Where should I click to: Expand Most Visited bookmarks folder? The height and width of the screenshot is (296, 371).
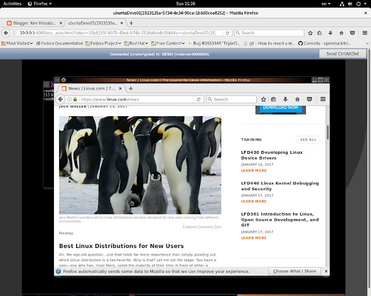tap(17, 43)
